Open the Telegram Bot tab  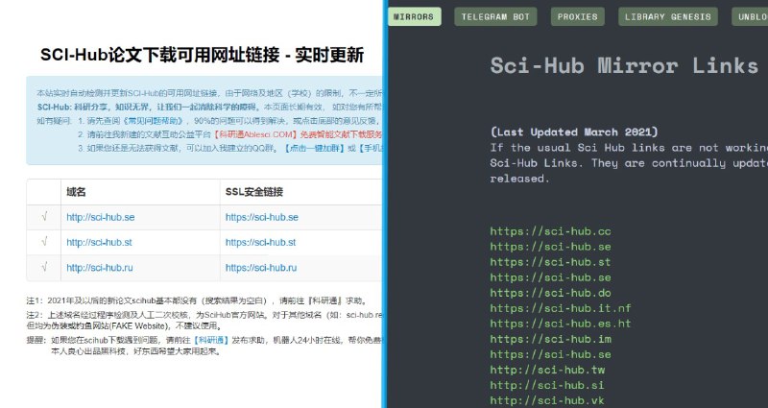point(496,16)
